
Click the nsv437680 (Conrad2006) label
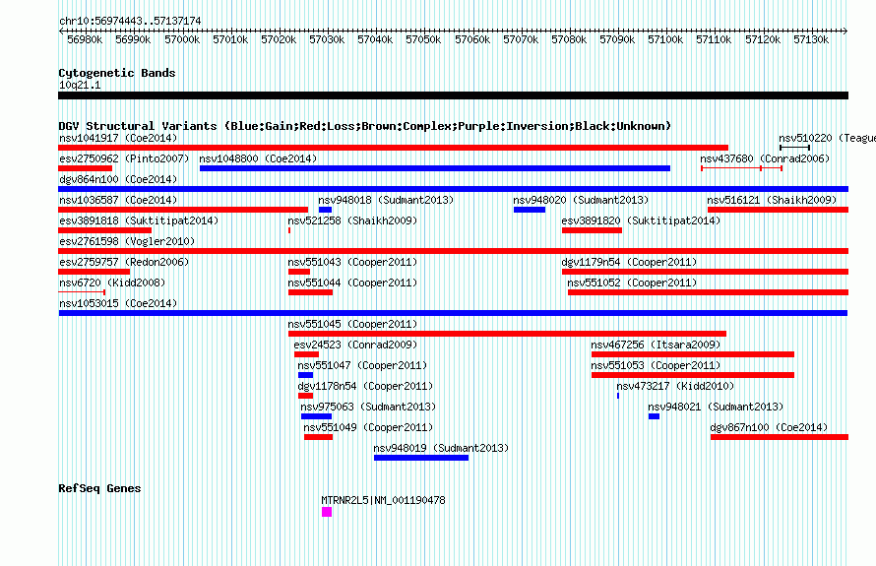click(x=765, y=158)
